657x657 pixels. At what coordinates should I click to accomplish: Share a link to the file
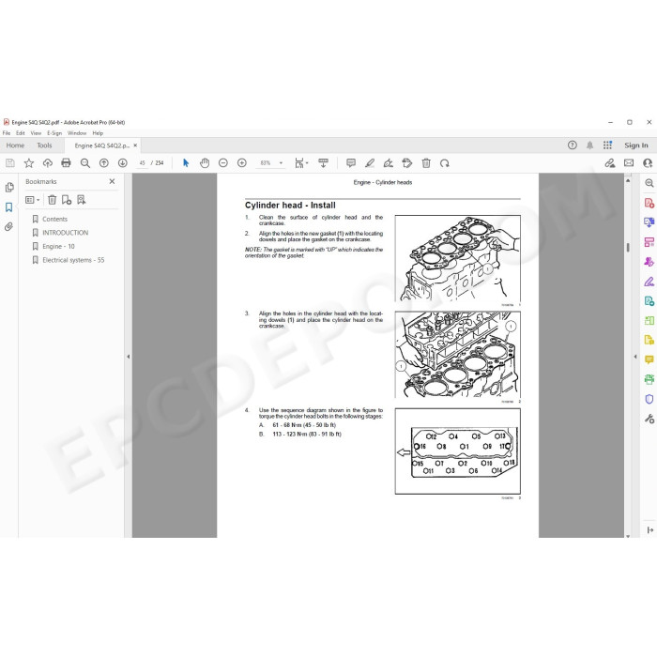(610, 163)
